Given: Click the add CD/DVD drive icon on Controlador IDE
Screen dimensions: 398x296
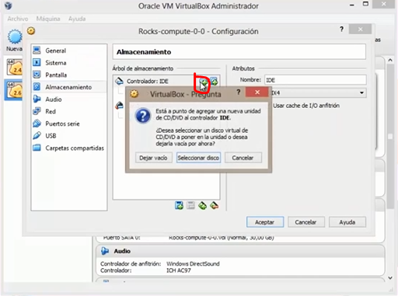Looking at the screenshot, I should click(204, 82).
